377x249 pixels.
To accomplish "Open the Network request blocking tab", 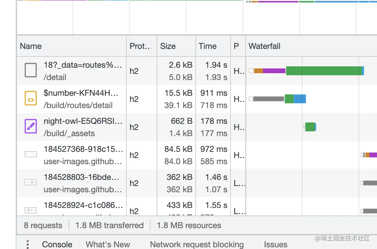I will [197, 244].
